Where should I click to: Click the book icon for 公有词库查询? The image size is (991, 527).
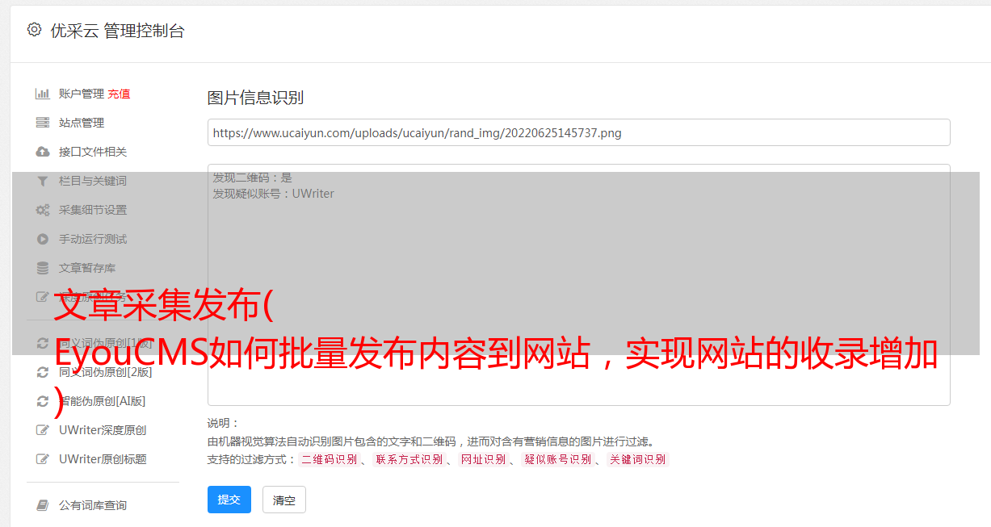tap(43, 505)
